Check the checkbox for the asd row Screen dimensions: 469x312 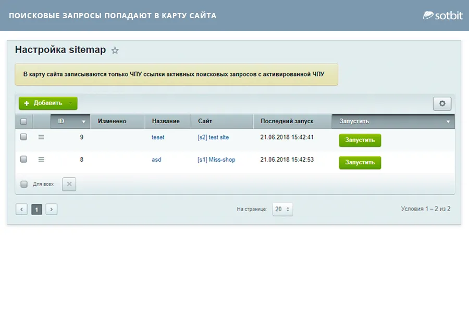(23, 159)
